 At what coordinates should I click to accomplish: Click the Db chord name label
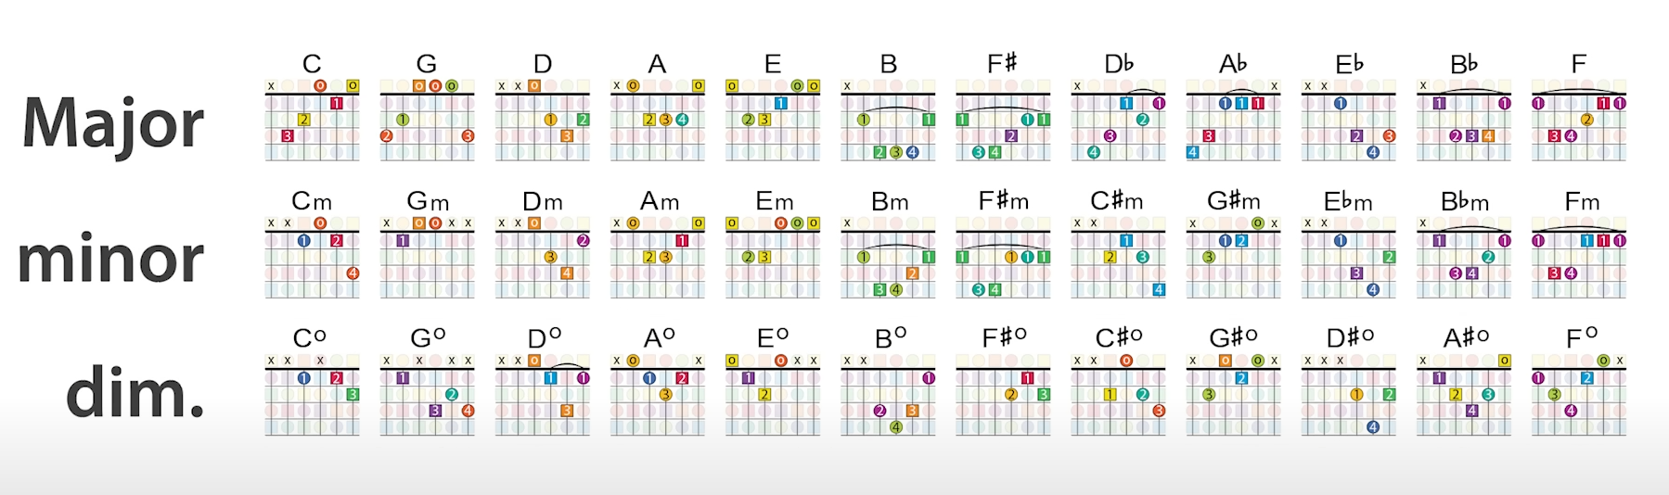(x=1119, y=64)
